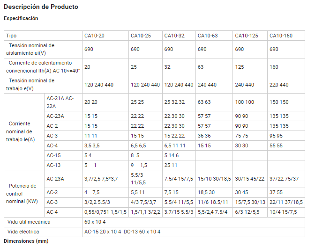The width and height of the screenshot is (315, 247).
Task: Click the 'Tipo' header cell
Action: point(43,36)
